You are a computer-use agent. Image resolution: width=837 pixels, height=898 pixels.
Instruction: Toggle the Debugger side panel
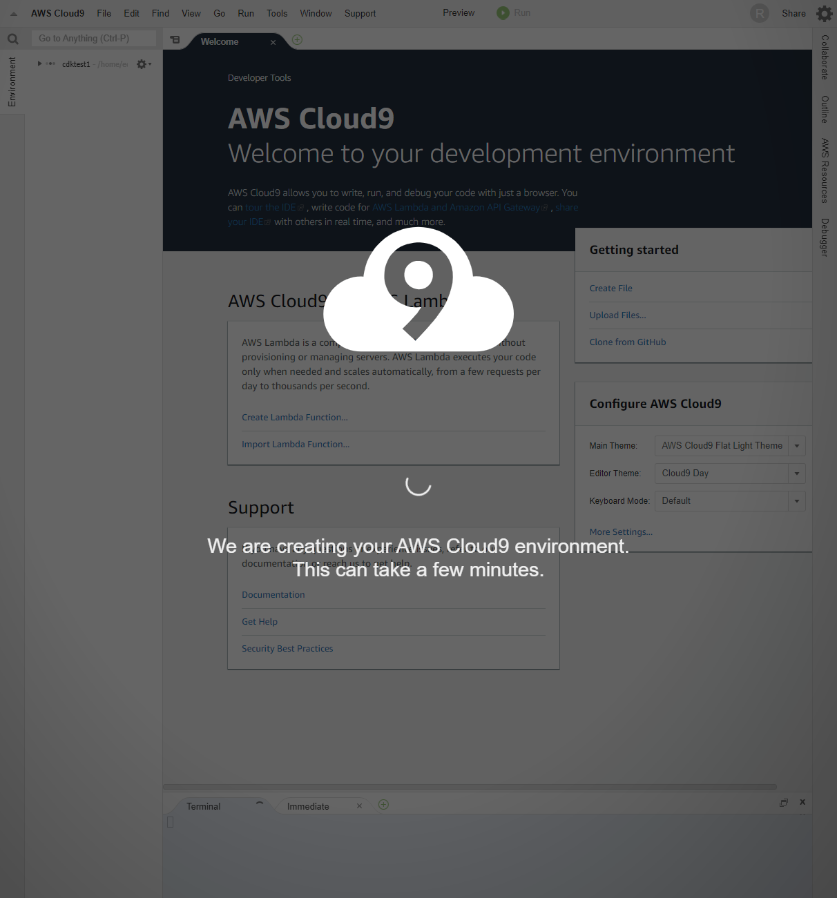[825, 237]
